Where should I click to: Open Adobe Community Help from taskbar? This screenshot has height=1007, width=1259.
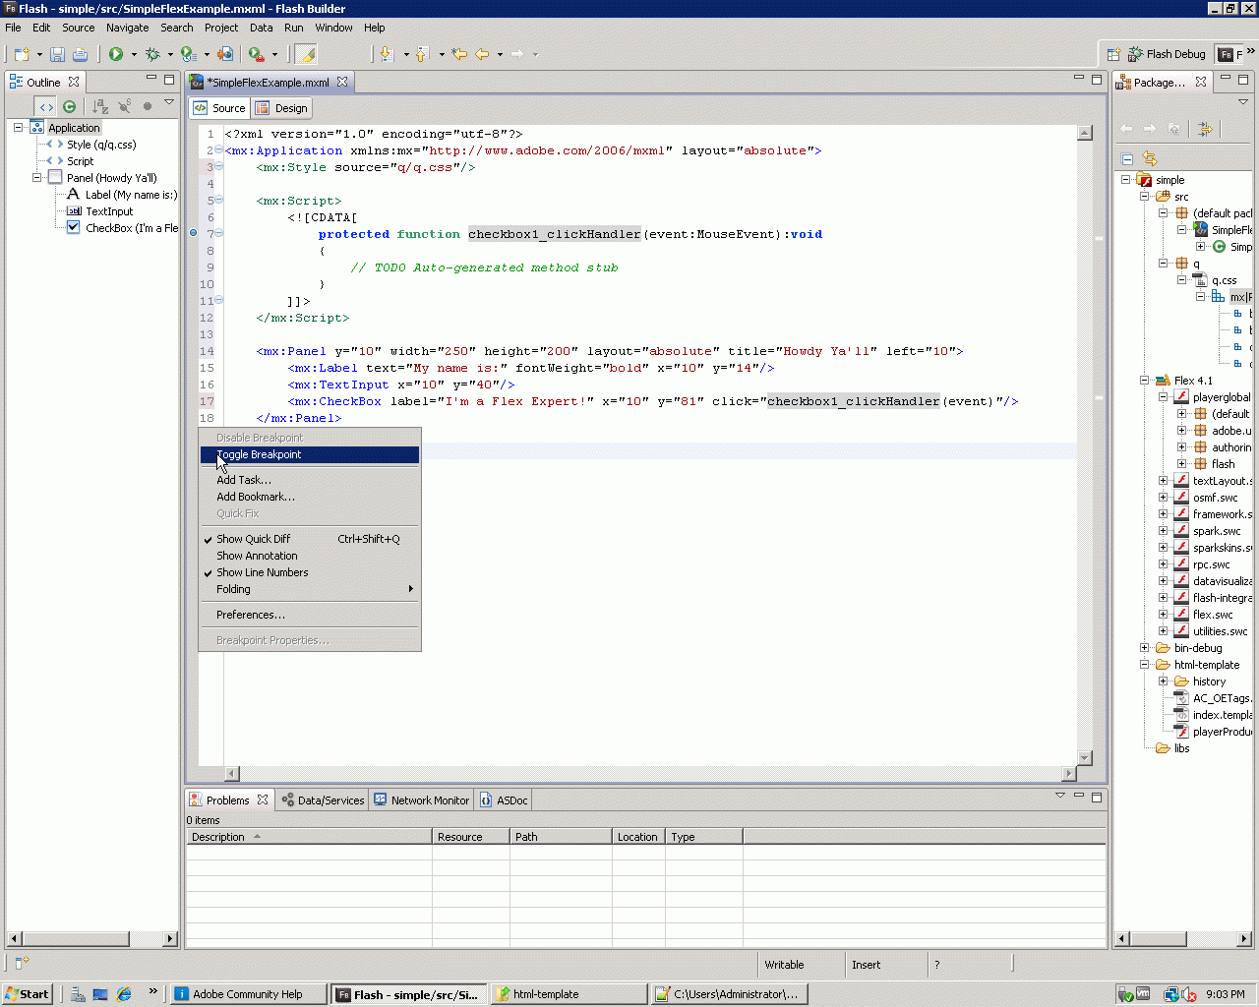tap(248, 994)
